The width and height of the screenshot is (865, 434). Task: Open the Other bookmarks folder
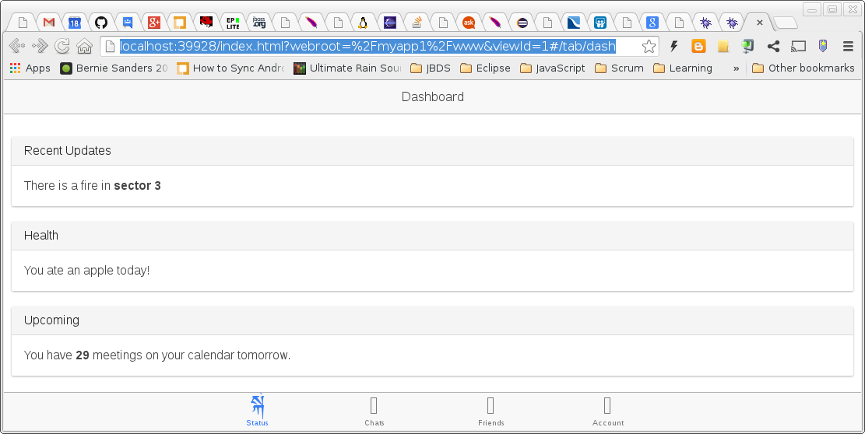coord(803,68)
